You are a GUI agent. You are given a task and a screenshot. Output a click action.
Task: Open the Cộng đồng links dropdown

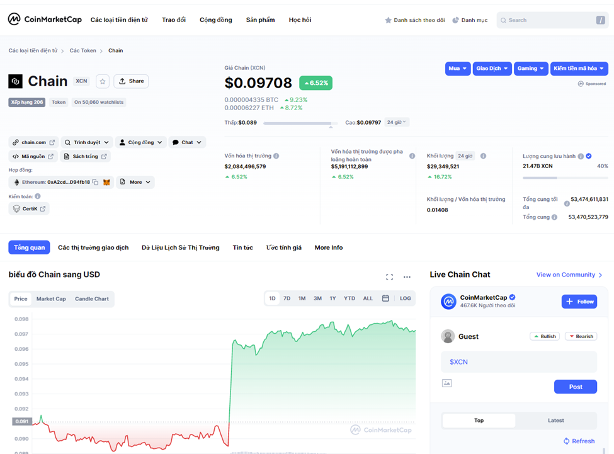tap(140, 142)
